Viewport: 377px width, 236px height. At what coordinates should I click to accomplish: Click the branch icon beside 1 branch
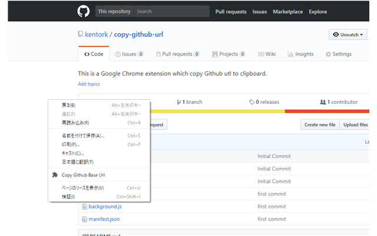click(x=178, y=102)
